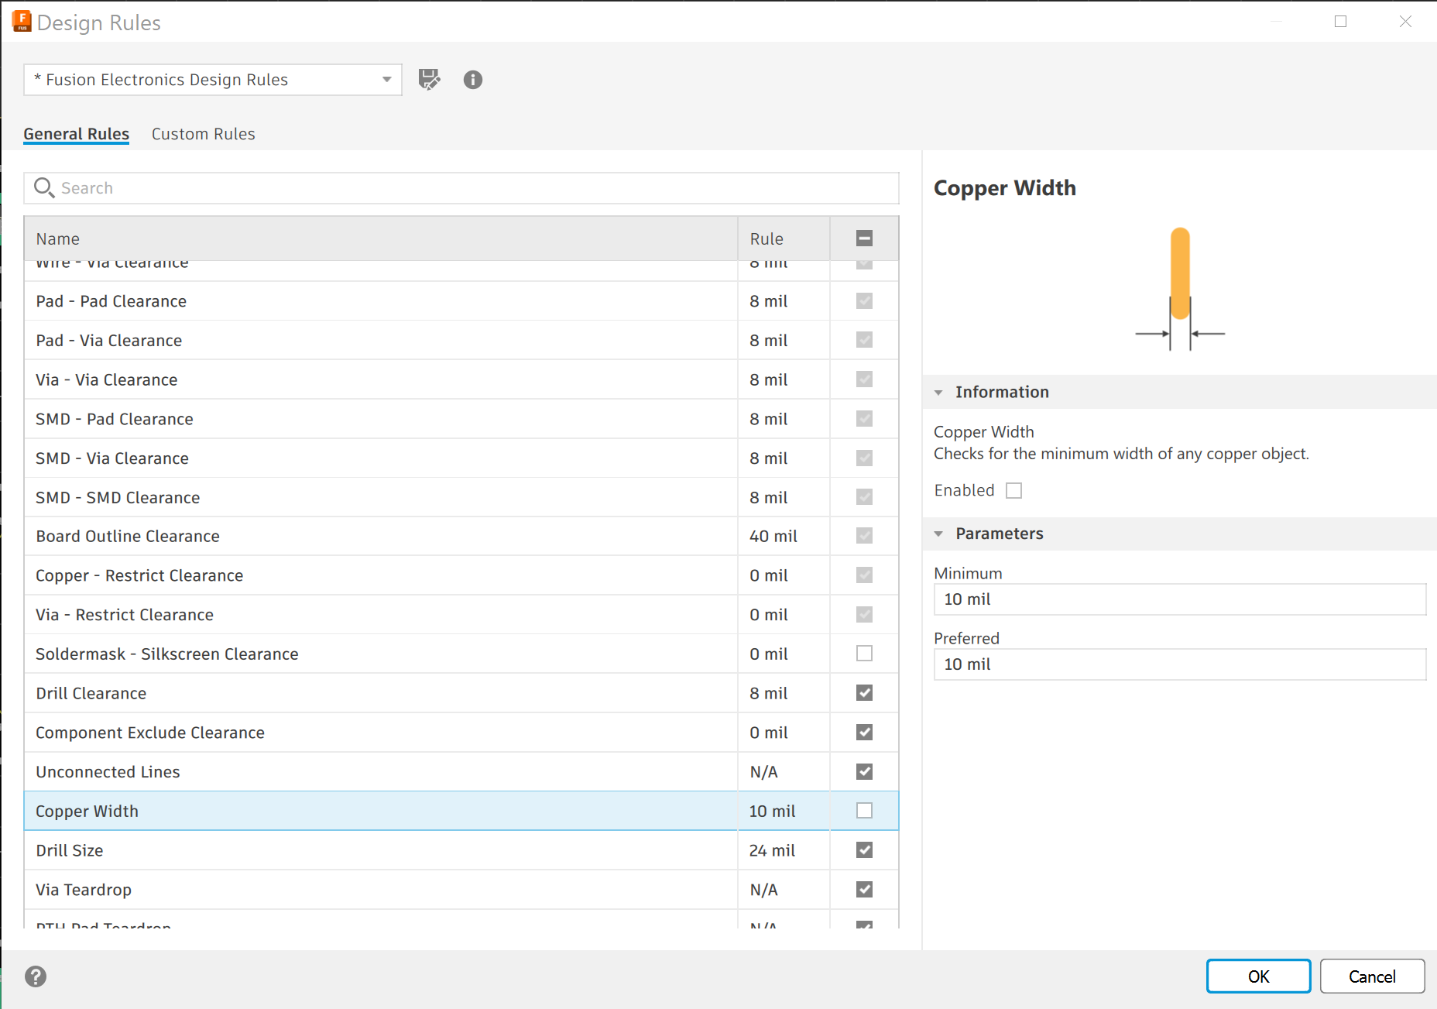Click the Rule column header
Viewport: 1437px width, 1009px height.
pyautogui.click(x=784, y=239)
